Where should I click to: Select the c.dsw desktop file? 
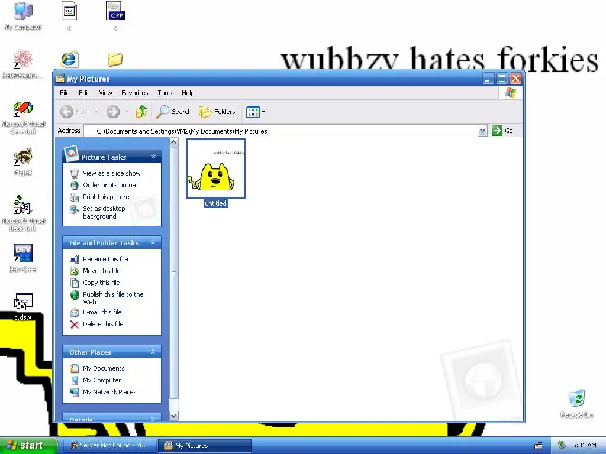(23, 307)
